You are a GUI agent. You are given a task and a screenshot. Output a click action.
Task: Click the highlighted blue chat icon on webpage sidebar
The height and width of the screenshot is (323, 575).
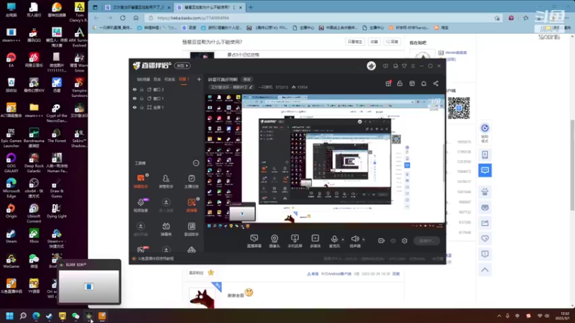pos(484,170)
